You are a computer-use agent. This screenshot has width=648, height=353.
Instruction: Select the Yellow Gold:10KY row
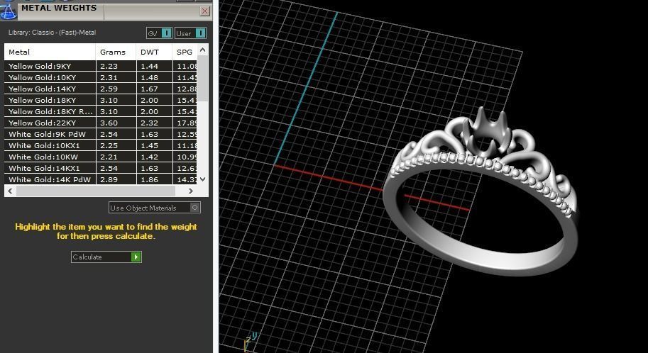click(100, 77)
